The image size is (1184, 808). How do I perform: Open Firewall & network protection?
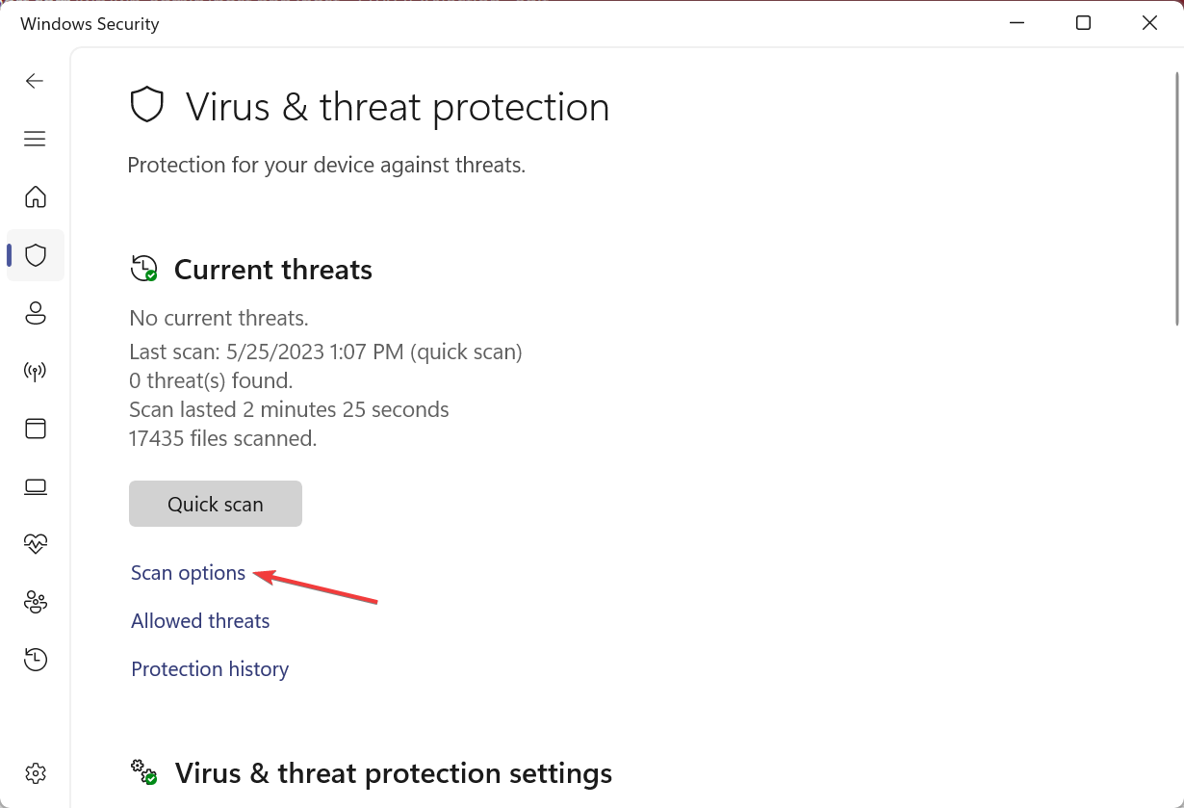pyautogui.click(x=35, y=371)
